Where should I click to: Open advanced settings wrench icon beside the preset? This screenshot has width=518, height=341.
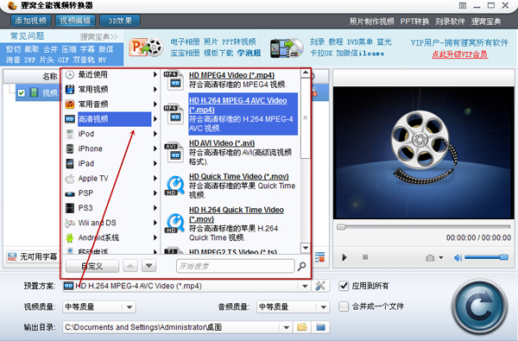pos(320,286)
